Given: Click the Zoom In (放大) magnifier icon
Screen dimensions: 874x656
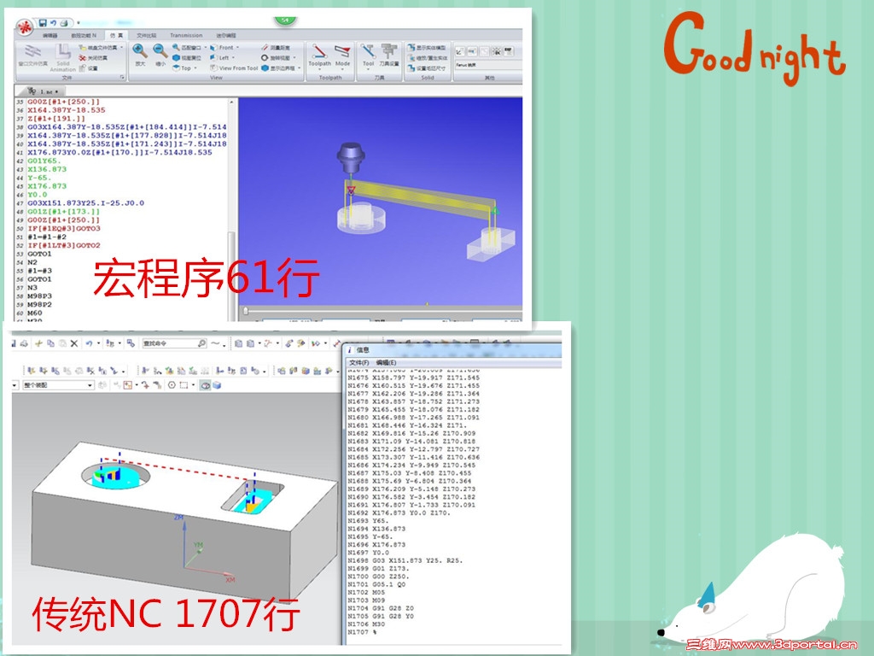Looking at the screenshot, I should (x=140, y=51).
